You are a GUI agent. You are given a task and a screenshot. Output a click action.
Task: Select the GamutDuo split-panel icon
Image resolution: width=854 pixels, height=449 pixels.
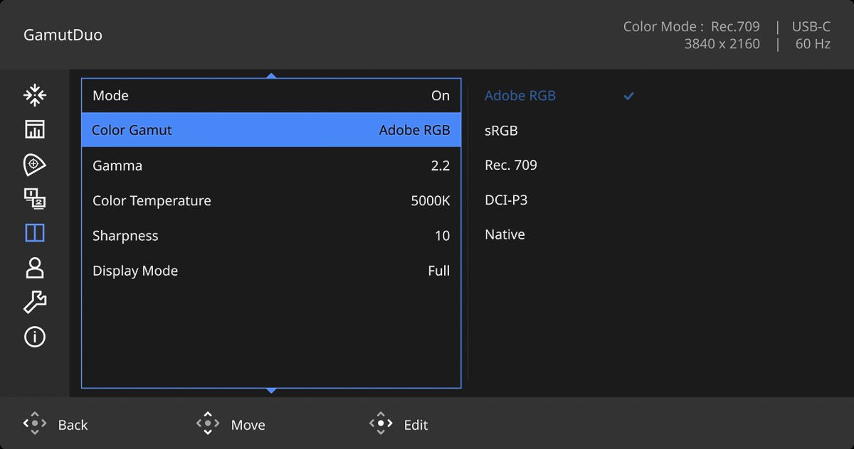coord(34,233)
